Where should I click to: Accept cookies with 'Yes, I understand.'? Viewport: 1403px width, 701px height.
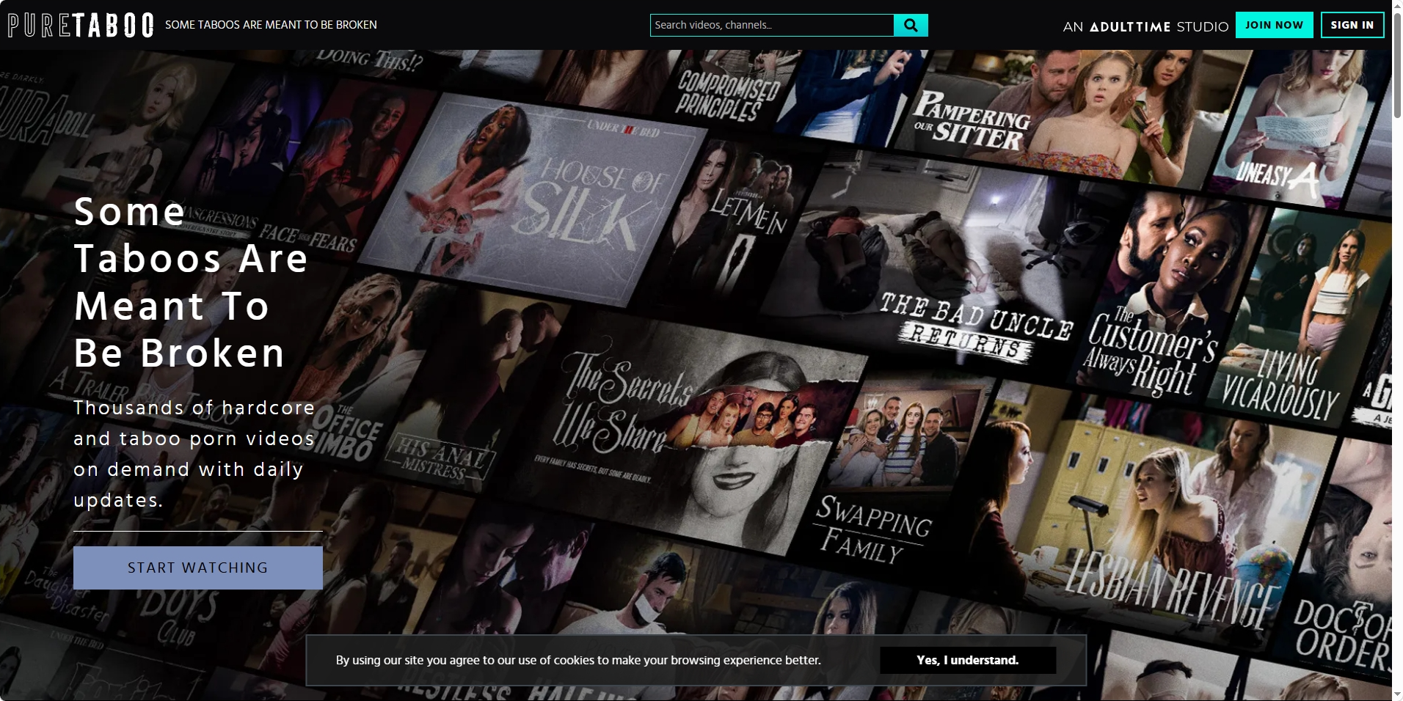click(968, 660)
